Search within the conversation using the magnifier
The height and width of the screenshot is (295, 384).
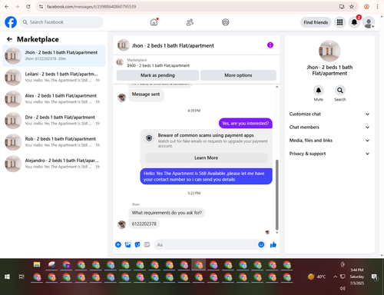point(340,91)
